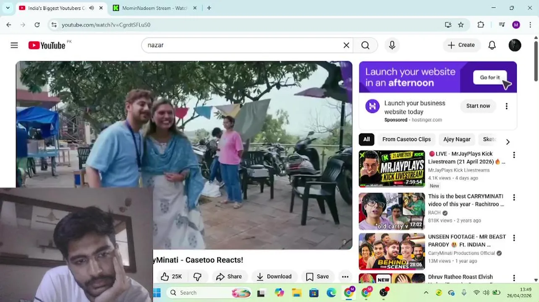
Task: Save the video to playlist
Action: 317,276
